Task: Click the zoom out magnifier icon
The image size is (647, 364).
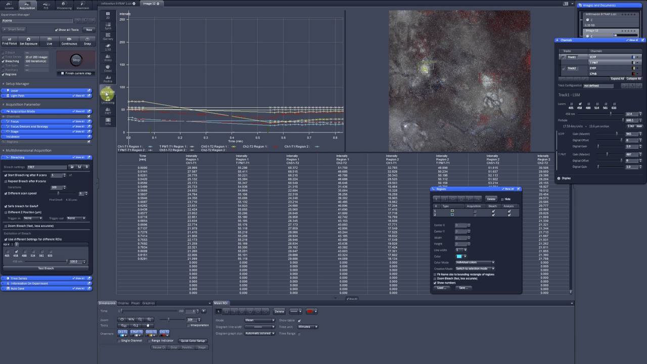Action: click(140, 320)
